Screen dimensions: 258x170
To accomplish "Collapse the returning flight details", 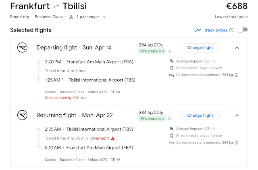I will click(x=237, y=115).
